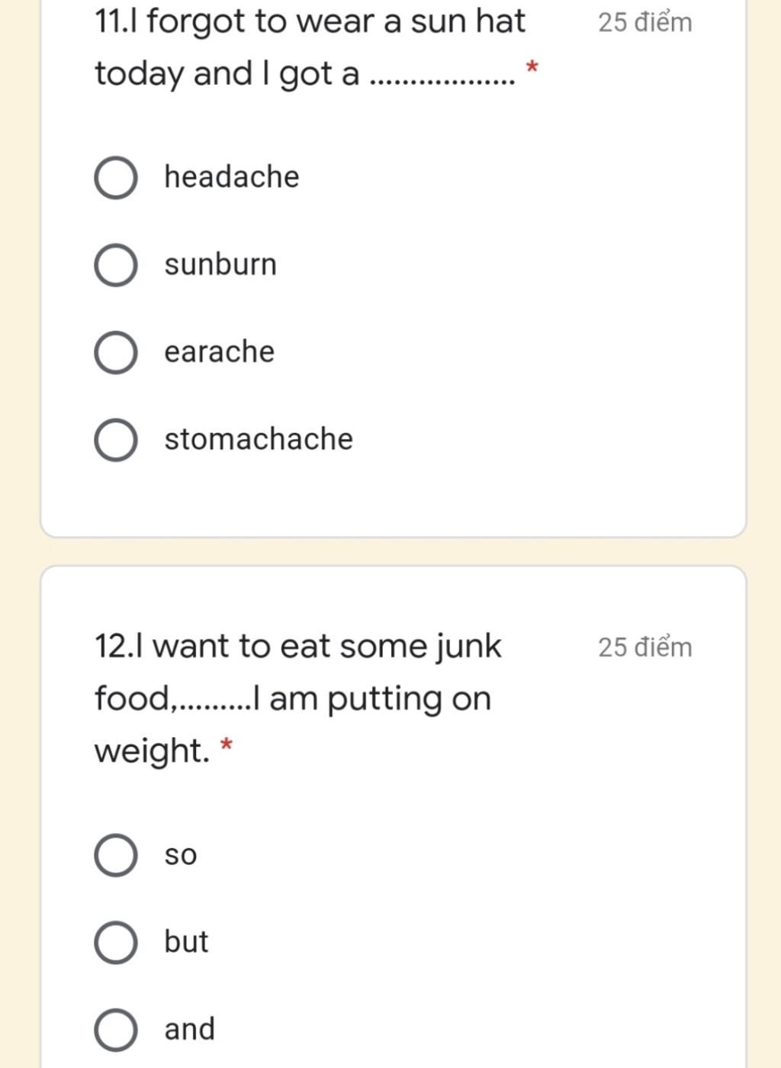Tap the "sunburn" option label text

tap(220, 264)
